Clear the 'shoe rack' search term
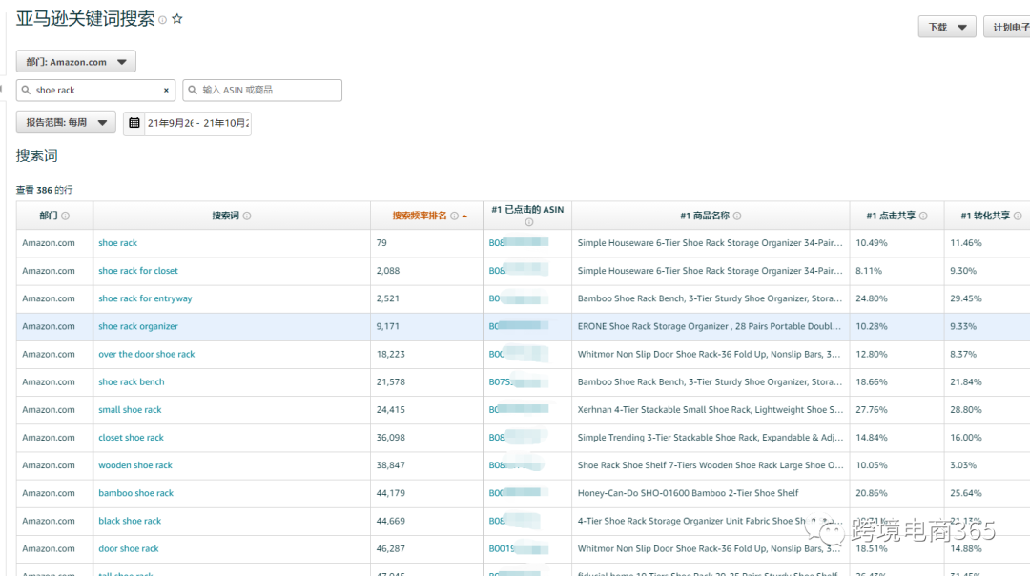This screenshot has height=576, width=1030. (x=166, y=91)
